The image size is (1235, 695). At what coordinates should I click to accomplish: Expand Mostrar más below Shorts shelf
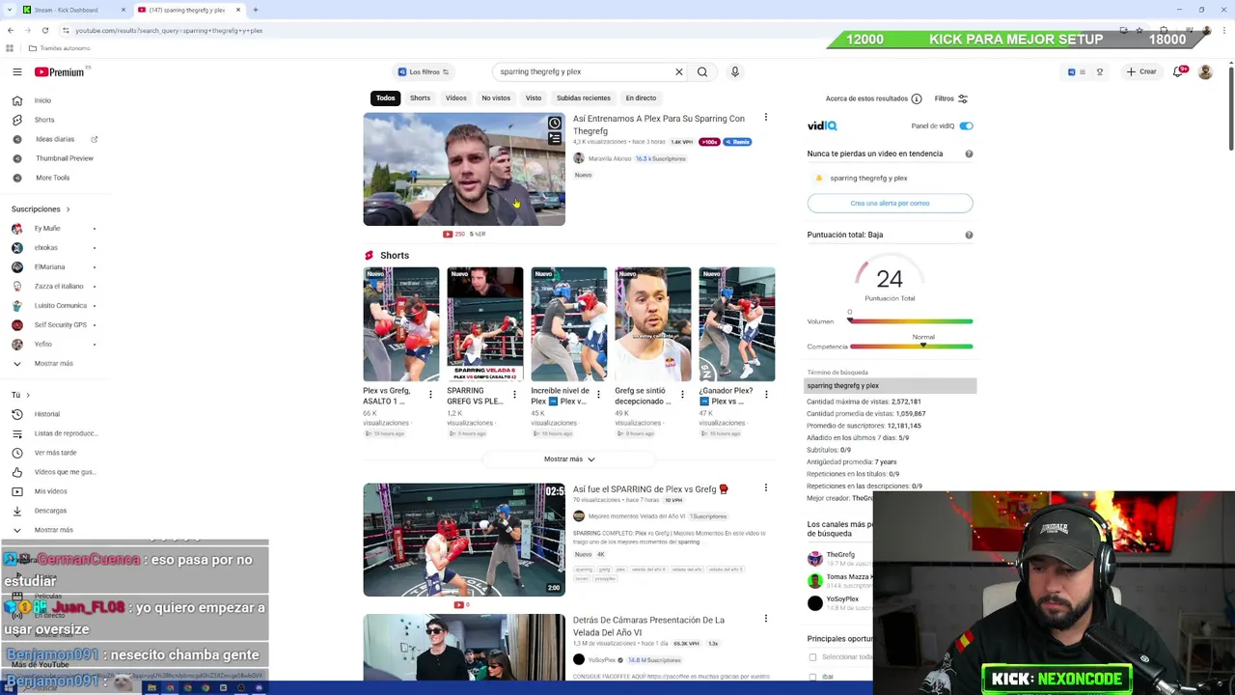click(569, 459)
